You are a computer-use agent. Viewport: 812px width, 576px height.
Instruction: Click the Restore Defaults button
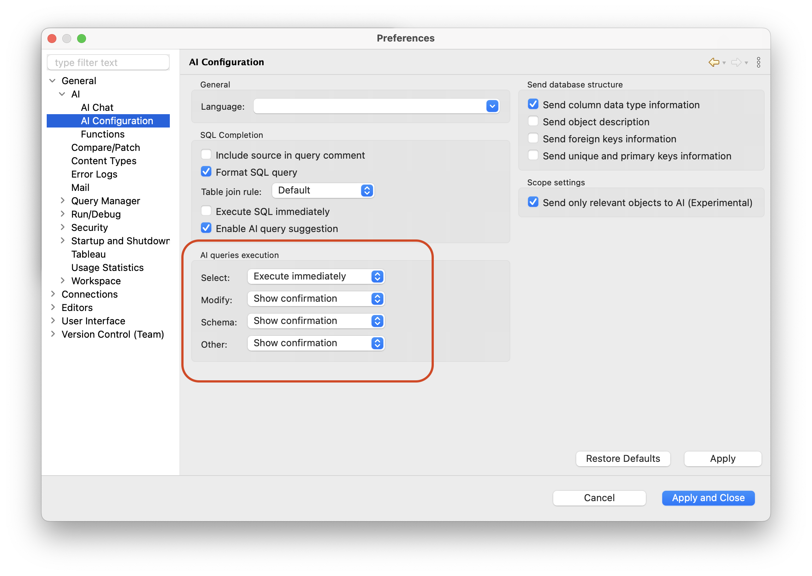623,459
